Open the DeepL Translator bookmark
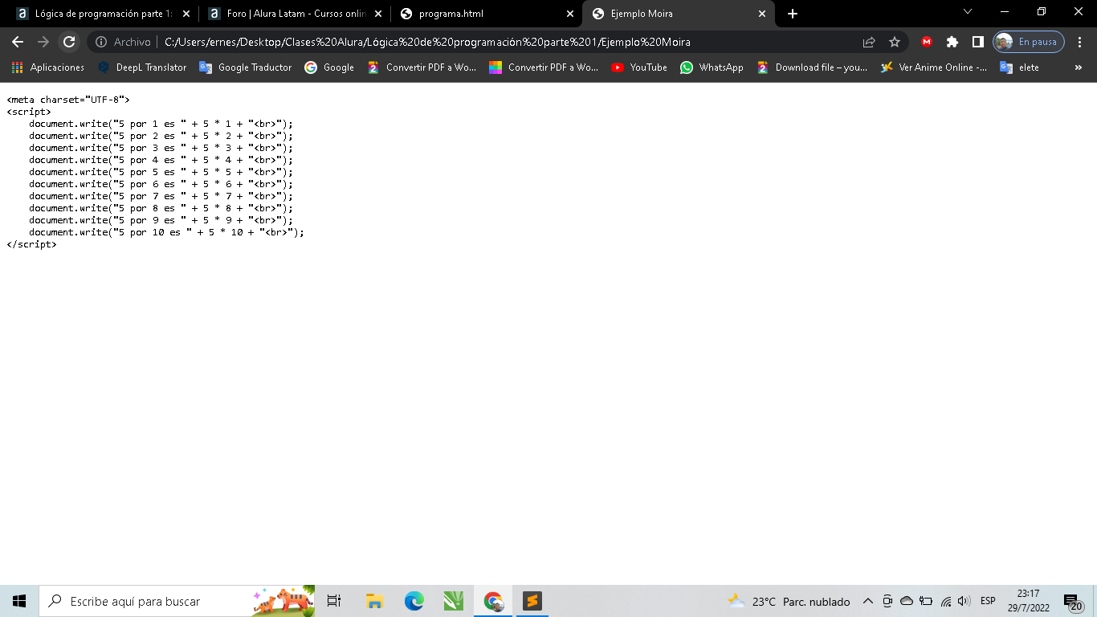The image size is (1097, 617). pos(142,67)
